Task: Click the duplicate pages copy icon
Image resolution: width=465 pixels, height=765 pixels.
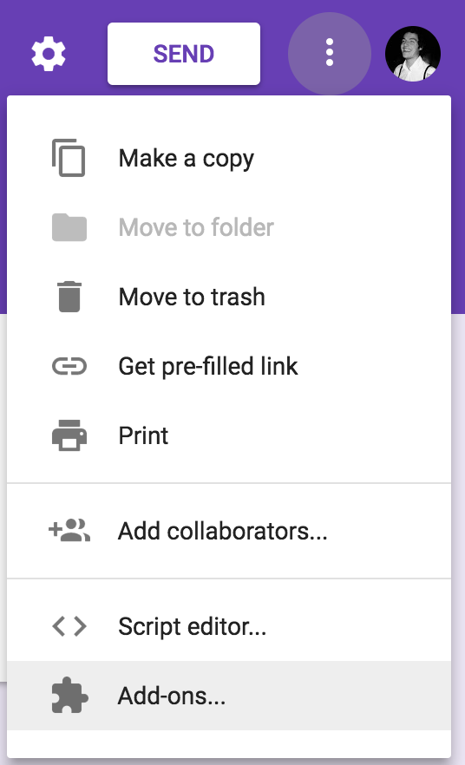Action: [x=69, y=158]
